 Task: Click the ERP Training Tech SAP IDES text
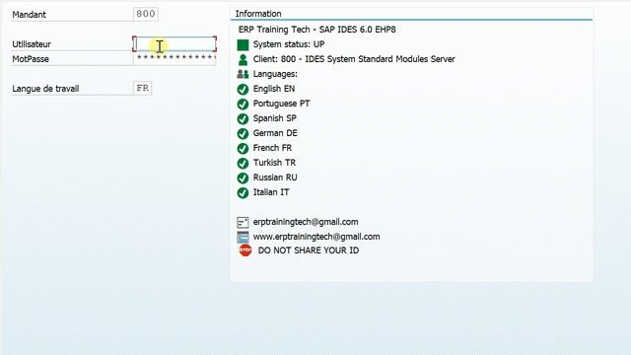tap(317, 30)
